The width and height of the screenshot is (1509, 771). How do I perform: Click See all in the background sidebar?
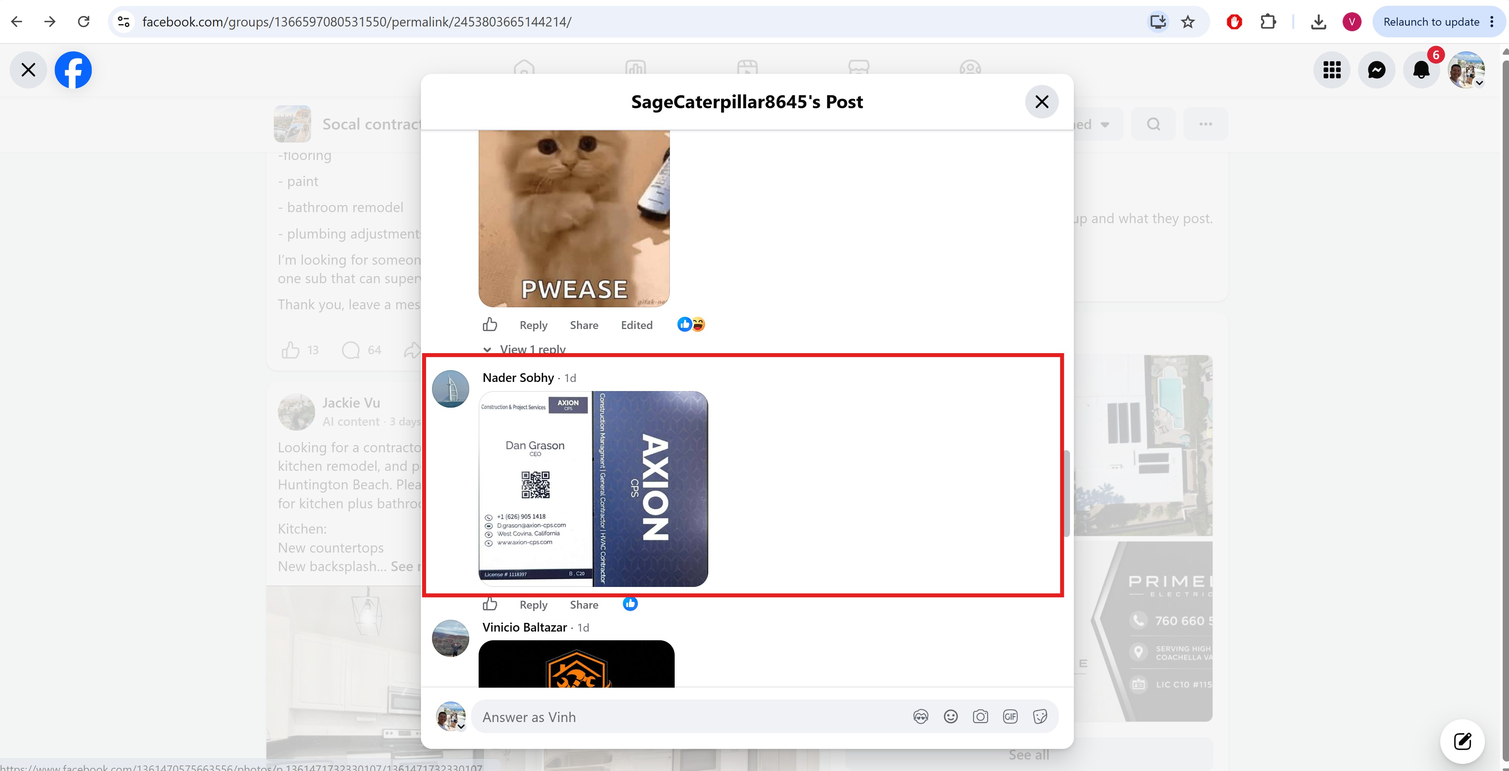point(1029,754)
